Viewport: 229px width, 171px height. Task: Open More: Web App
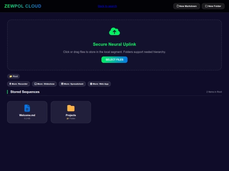pos(99,84)
